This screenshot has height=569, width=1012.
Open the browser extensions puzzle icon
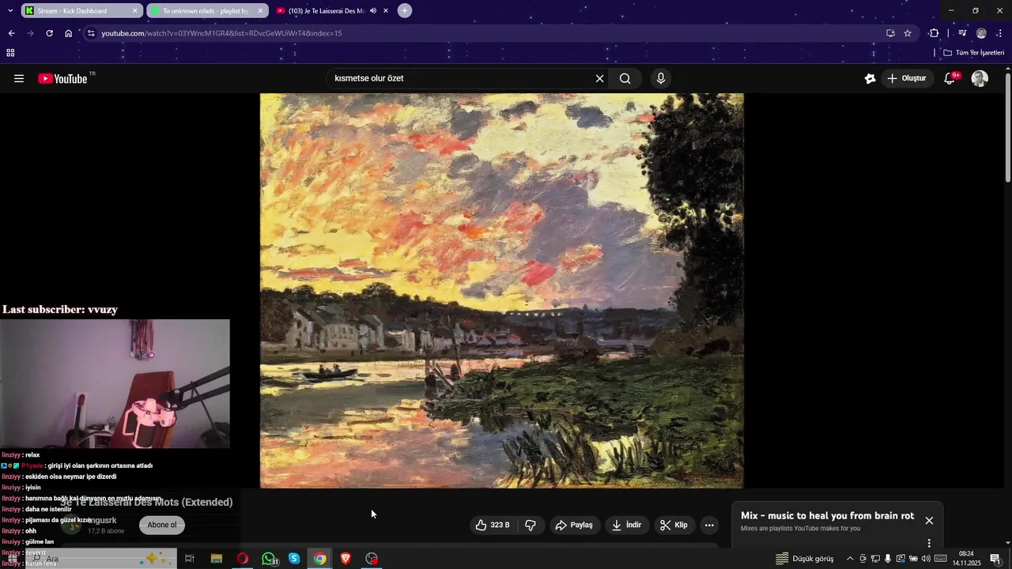[934, 33]
